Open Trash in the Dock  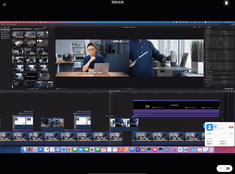(x=211, y=149)
